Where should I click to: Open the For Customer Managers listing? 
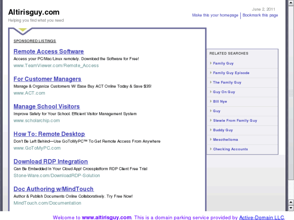47,79
